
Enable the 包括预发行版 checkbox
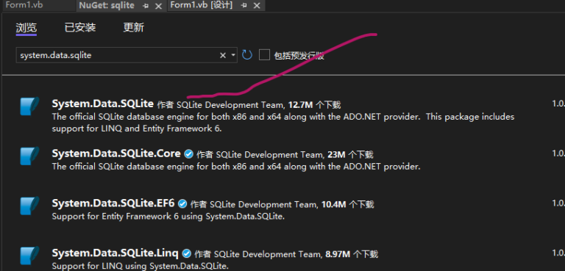pyautogui.click(x=265, y=55)
